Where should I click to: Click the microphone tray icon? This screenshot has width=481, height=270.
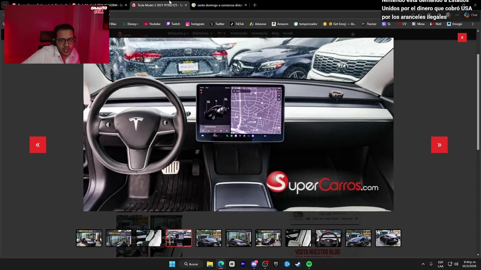click(x=431, y=264)
